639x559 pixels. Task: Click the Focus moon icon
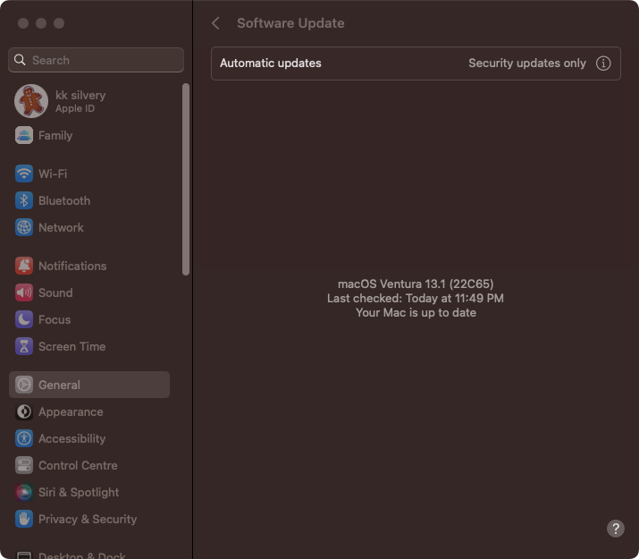pyautogui.click(x=24, y=319)
